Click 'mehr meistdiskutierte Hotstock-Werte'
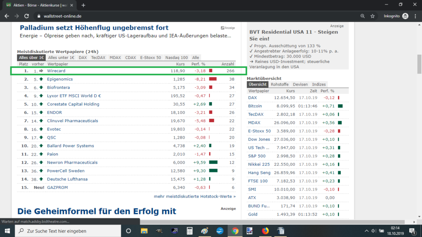Viewport: 422px width, 237px height. 195,196
